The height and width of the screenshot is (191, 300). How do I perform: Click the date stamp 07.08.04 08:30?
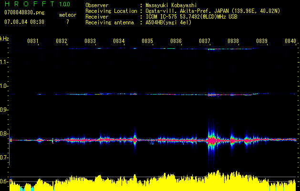[24, 22]
